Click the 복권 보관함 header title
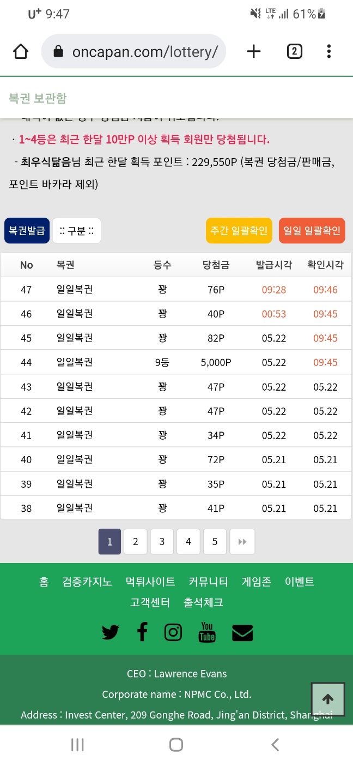Screen dimensions: 353x766 click(38, 98)
